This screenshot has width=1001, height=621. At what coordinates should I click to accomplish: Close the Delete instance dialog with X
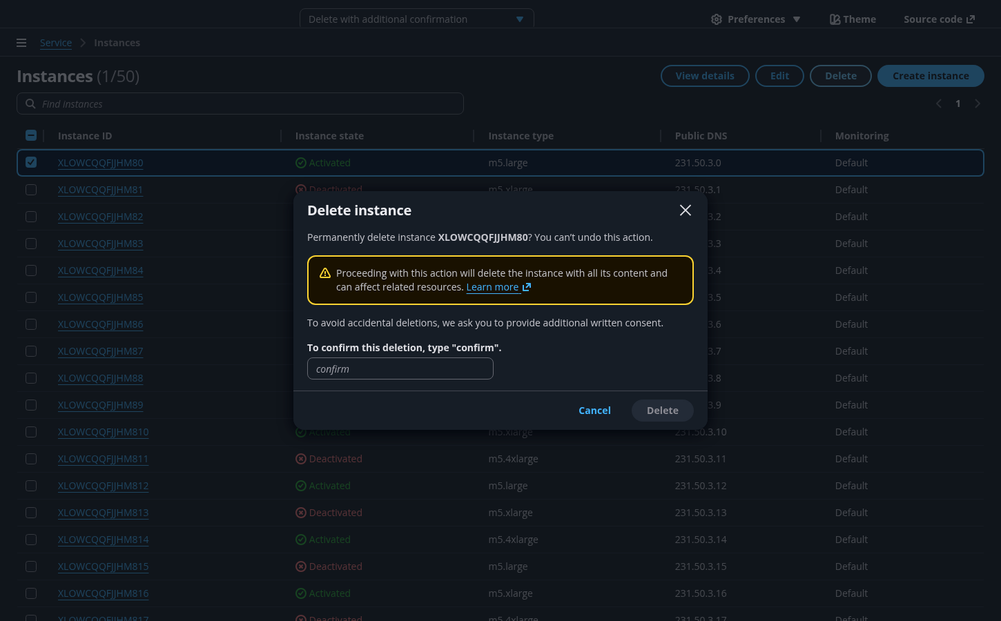coord(685,210)
